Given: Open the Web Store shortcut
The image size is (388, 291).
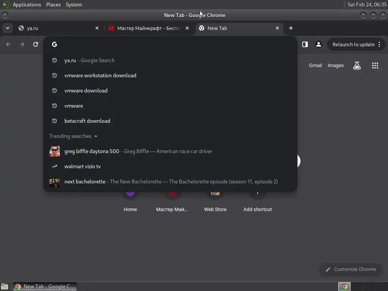Looking at the screenshot, I should click(x=215, y=202).
